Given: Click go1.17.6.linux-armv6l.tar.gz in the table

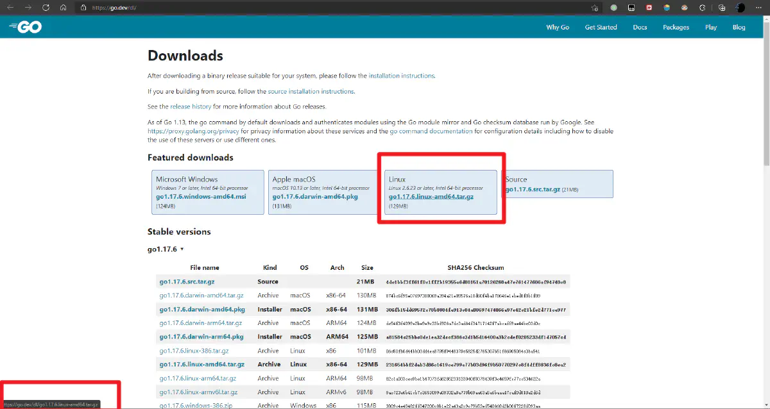Looking at the screenshot, I should (x=198, y=392).
